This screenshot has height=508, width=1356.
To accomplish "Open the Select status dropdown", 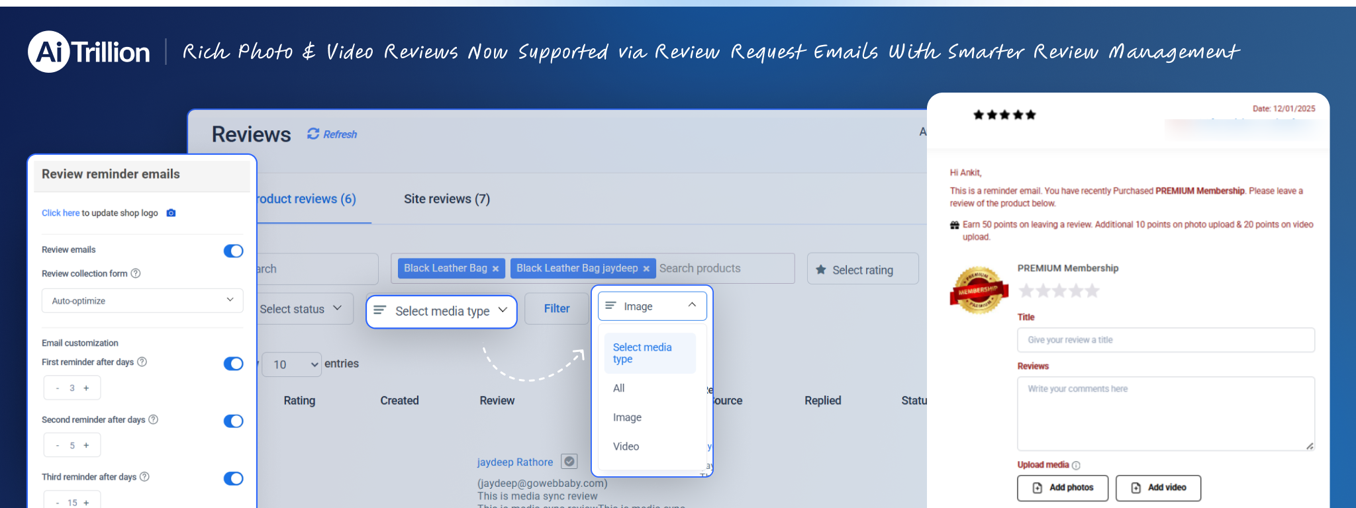I will [305, 309].
